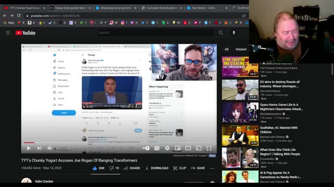This screenshot has width=334, height=187.
Task: Close the TYT's Chunky Yogurt tab
Action: 44,8
